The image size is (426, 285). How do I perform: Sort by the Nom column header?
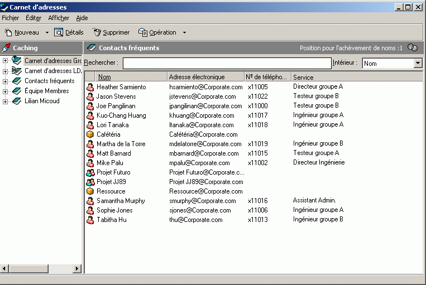131,77
